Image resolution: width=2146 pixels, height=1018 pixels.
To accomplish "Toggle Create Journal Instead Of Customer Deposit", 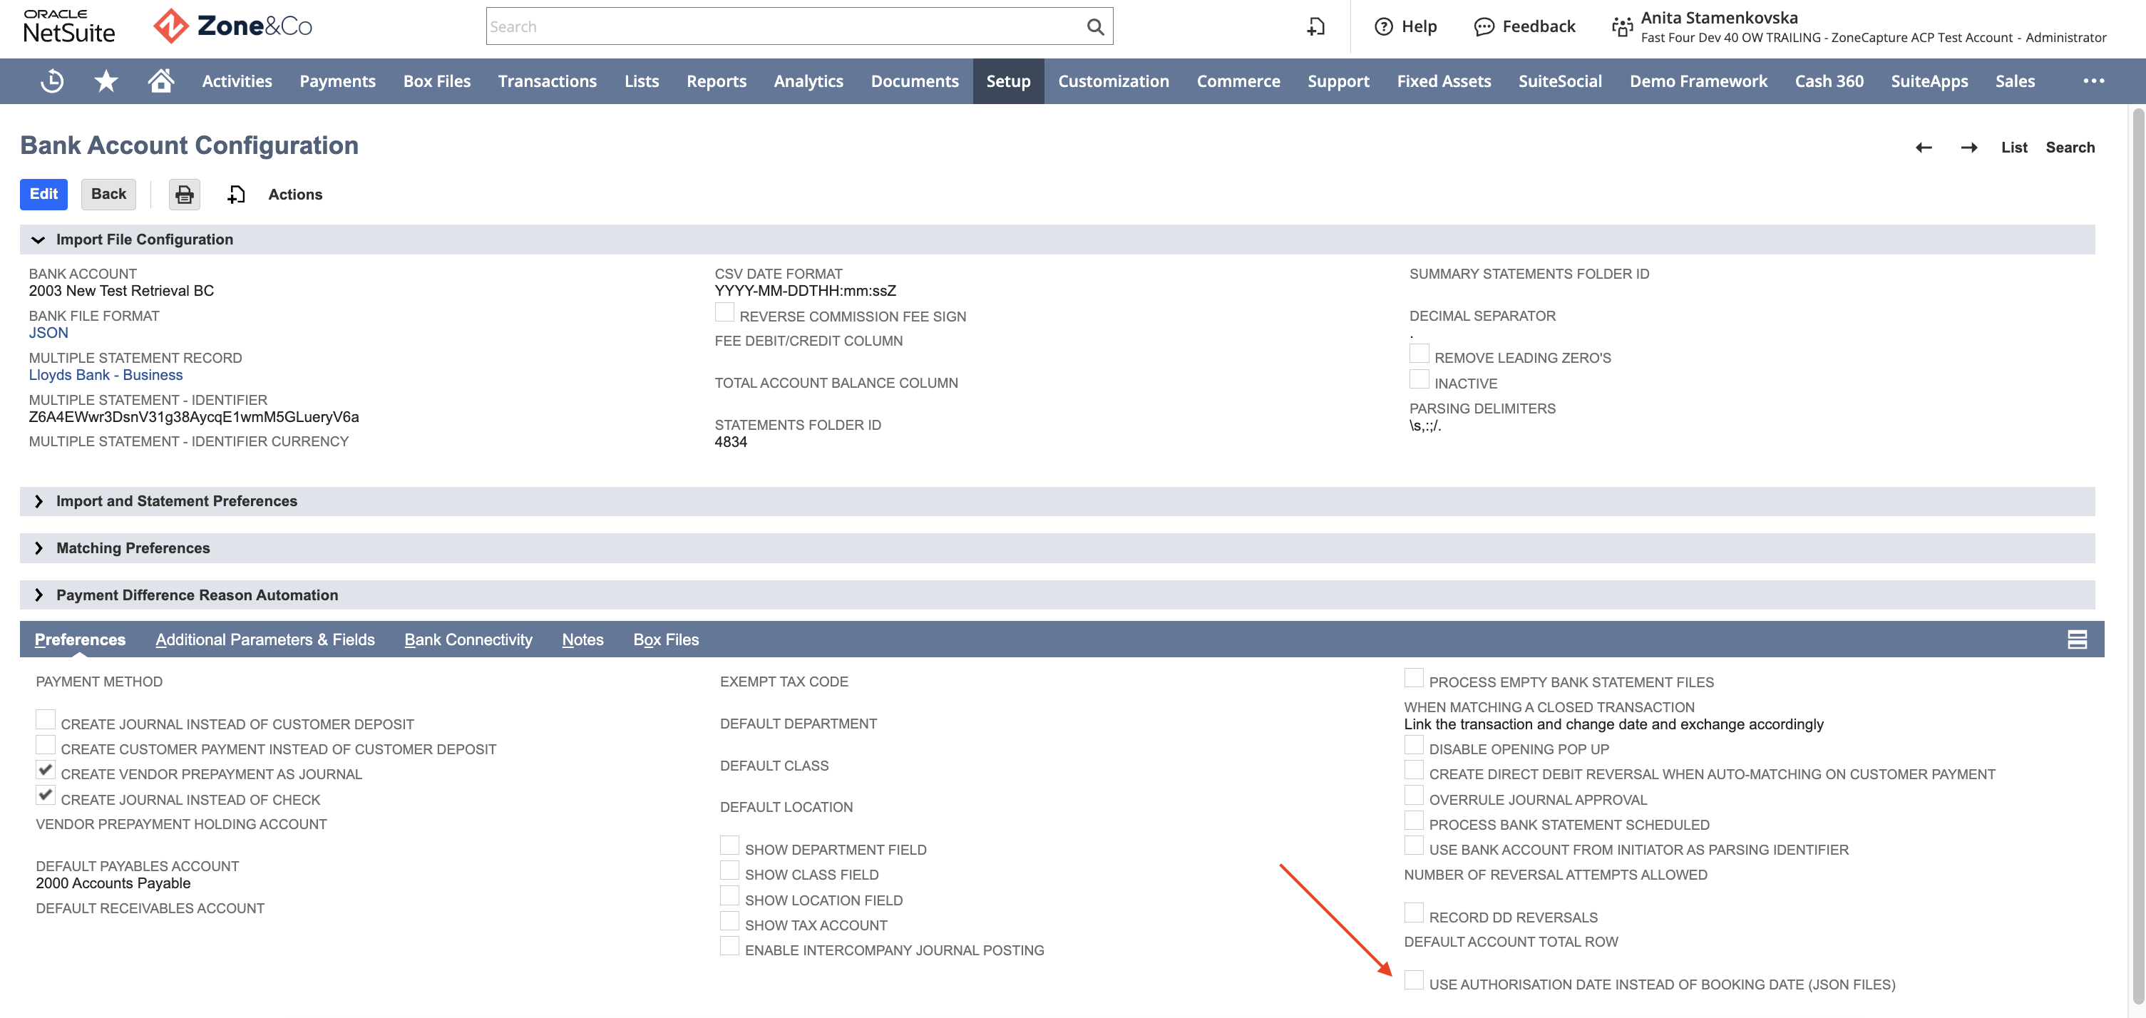I will click(x=46, y=721).
